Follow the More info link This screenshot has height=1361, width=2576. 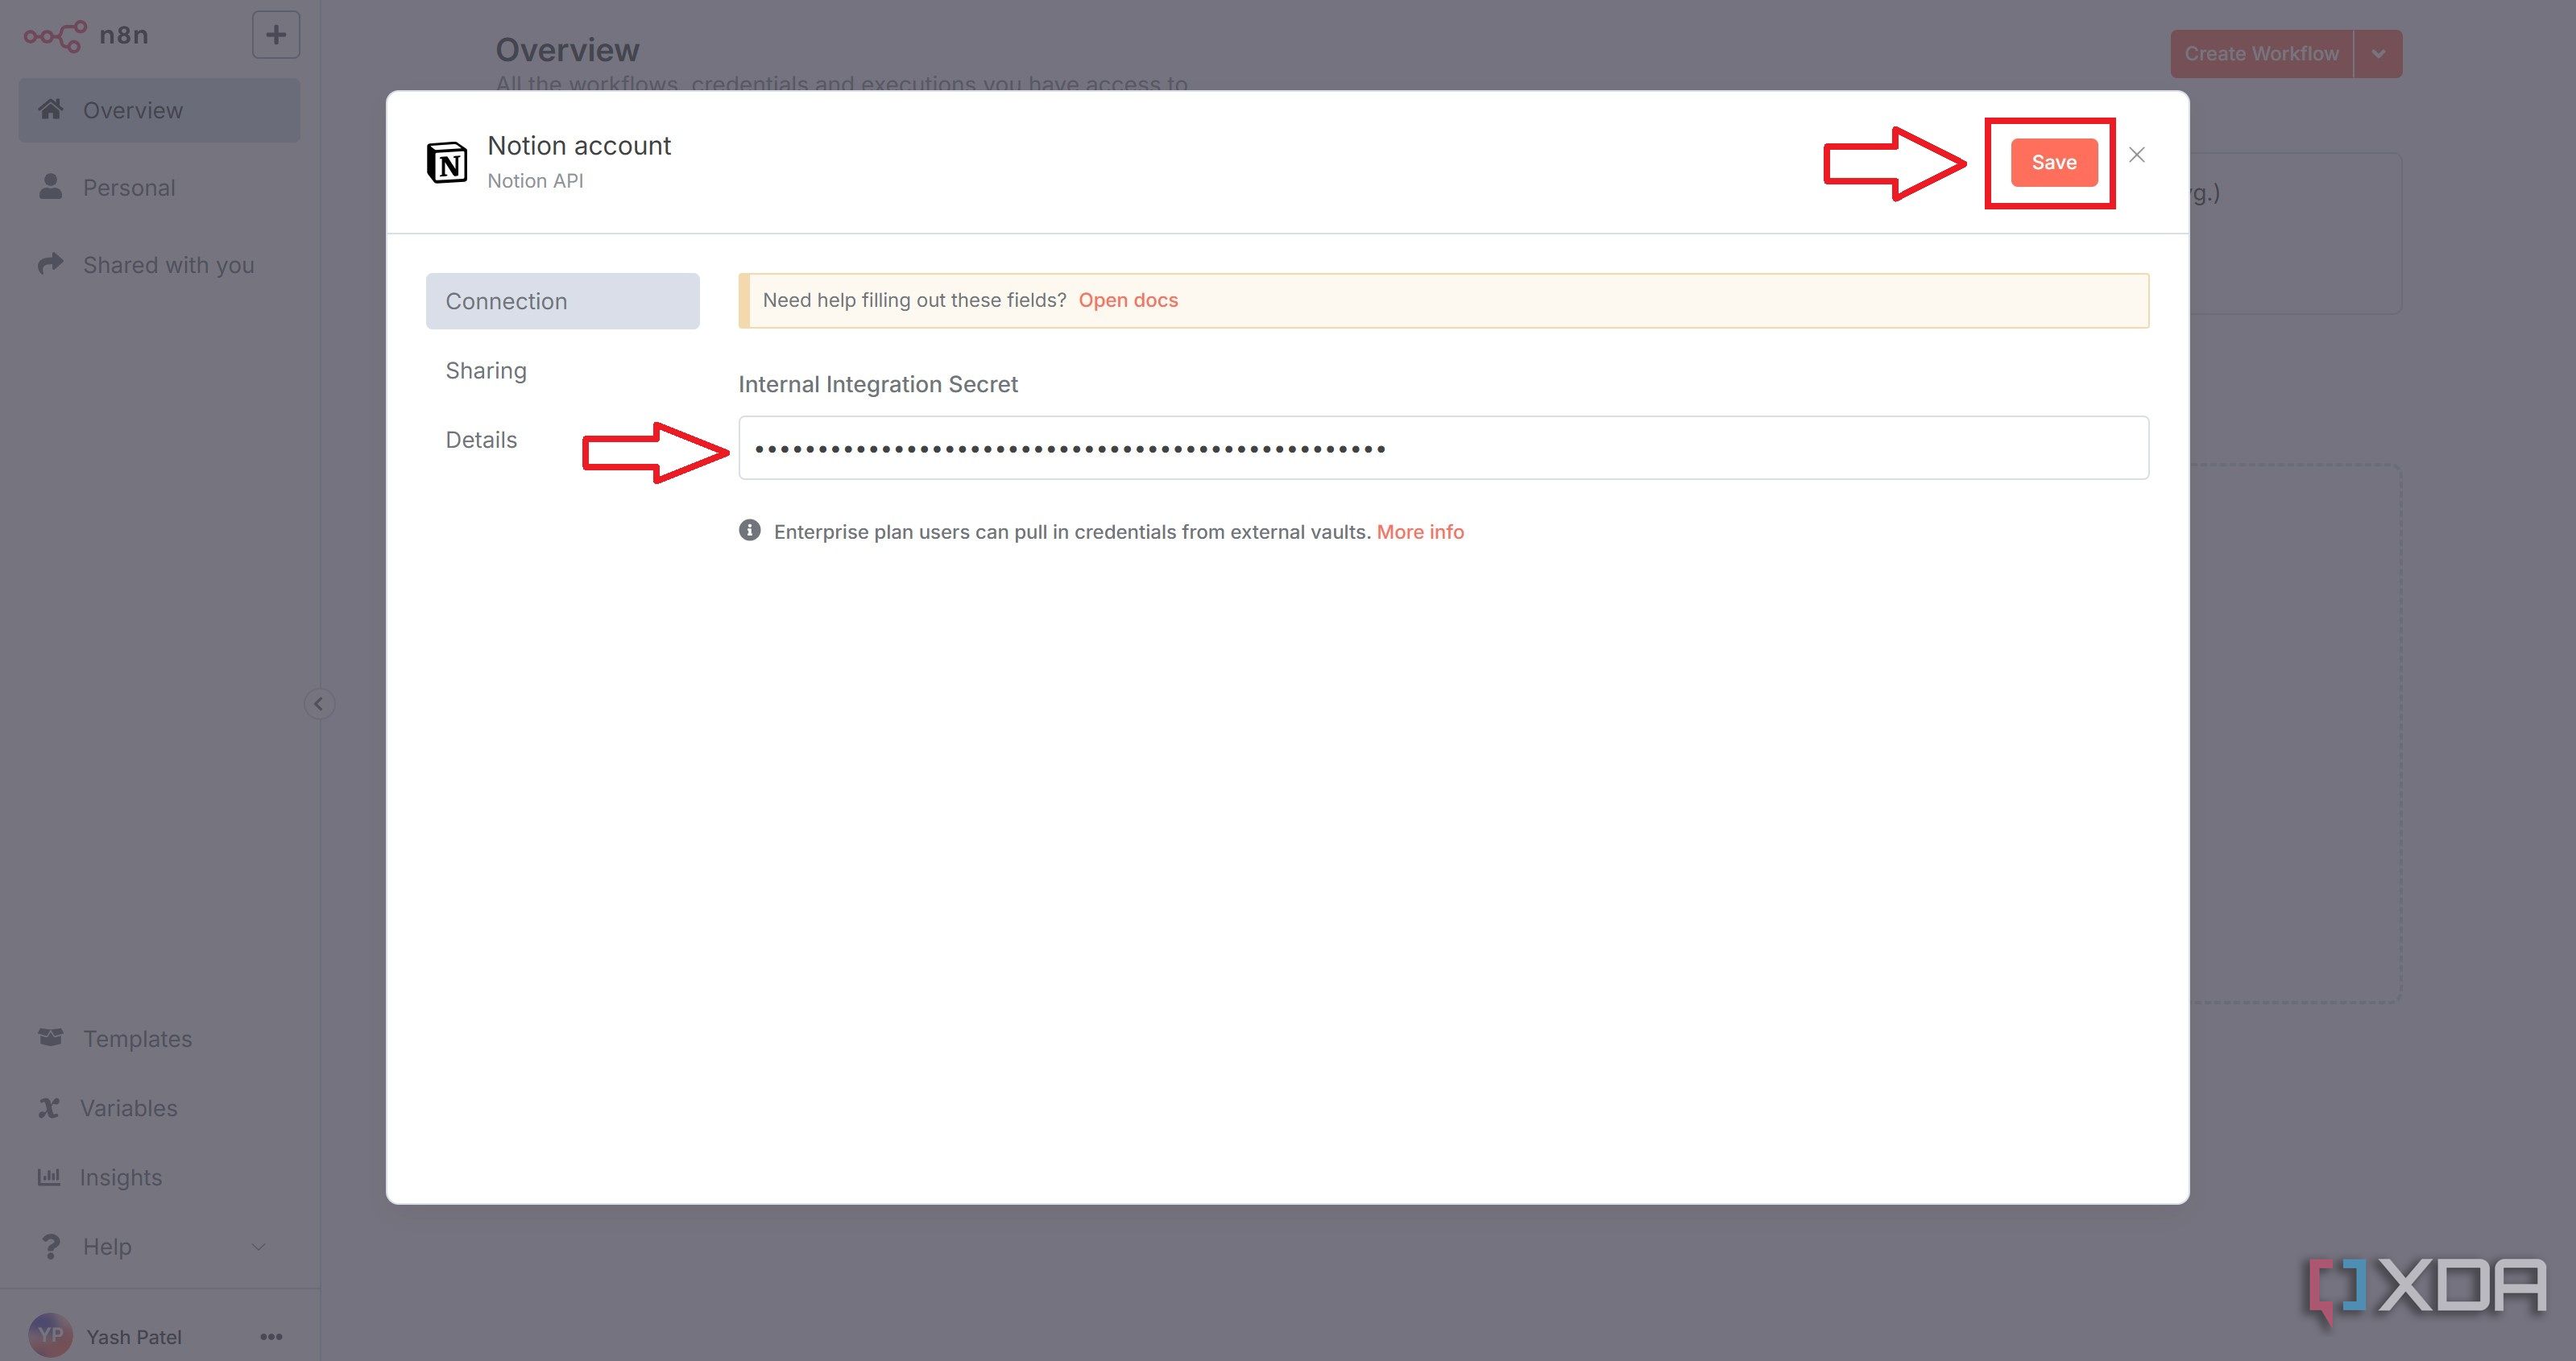pyautogui.click(x=1420, y=532)
